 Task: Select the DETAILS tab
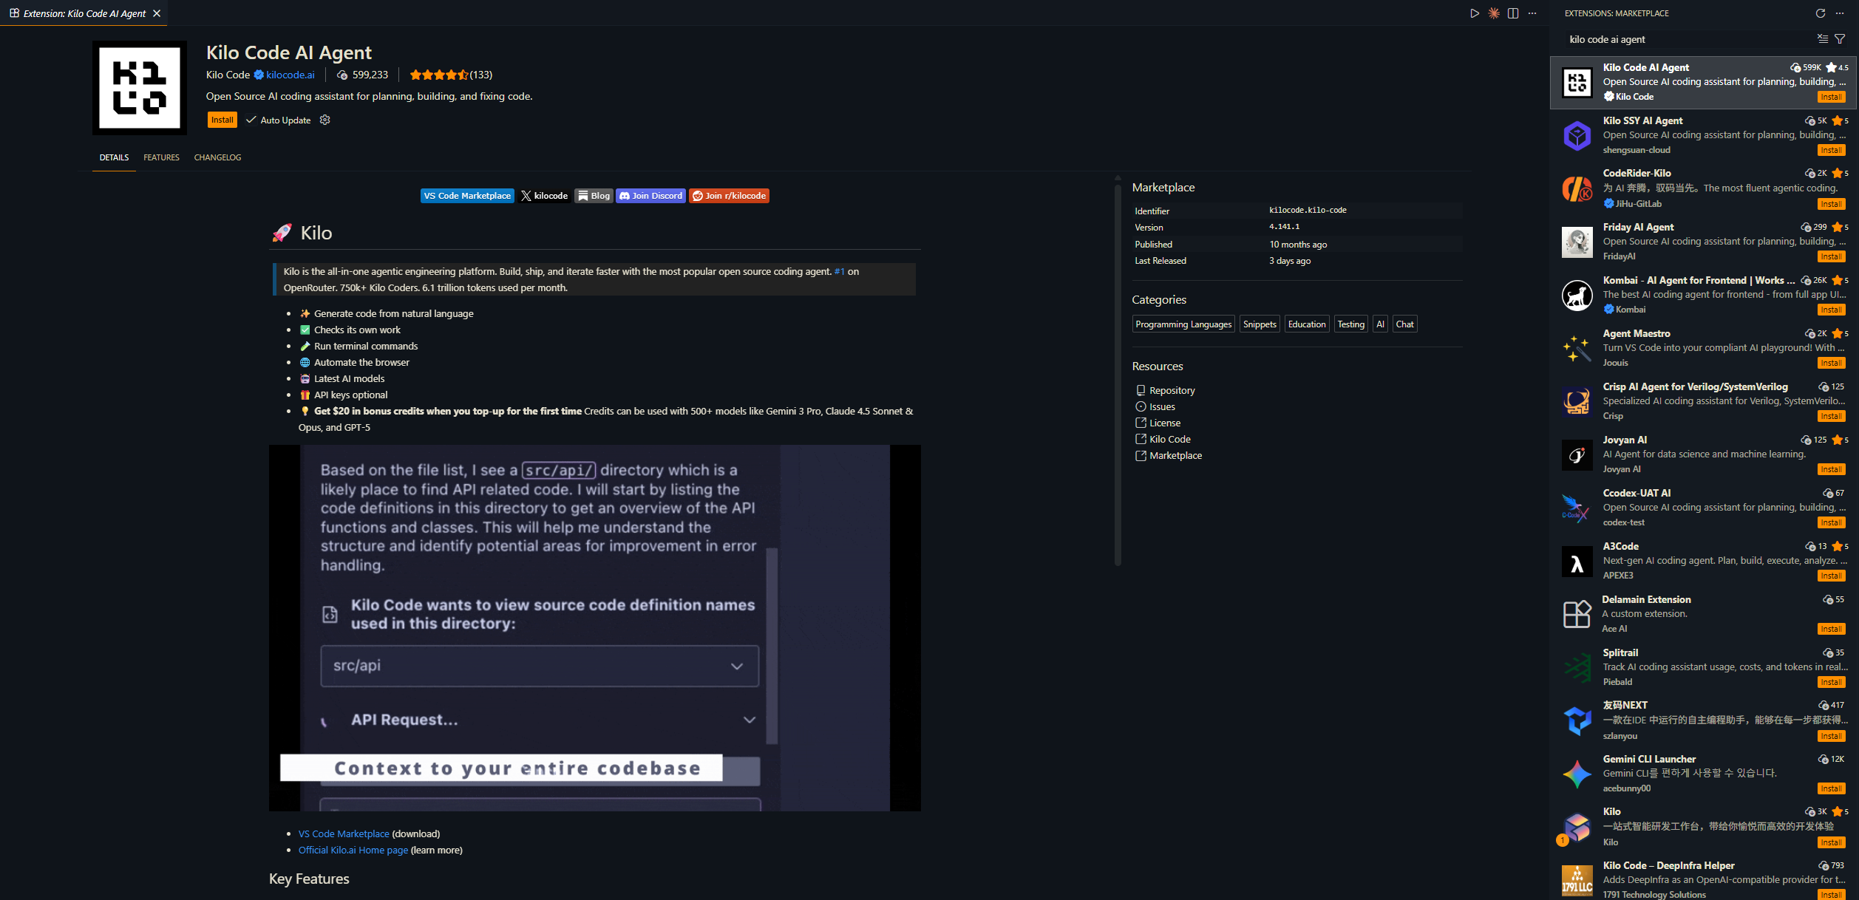tap(114, 157)
